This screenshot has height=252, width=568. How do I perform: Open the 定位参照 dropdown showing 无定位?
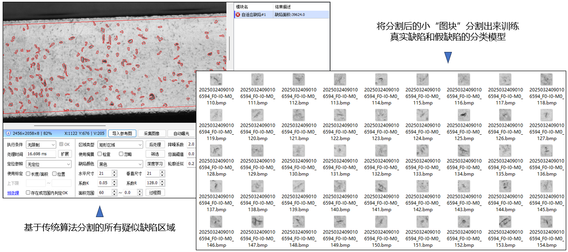(48, 164)
